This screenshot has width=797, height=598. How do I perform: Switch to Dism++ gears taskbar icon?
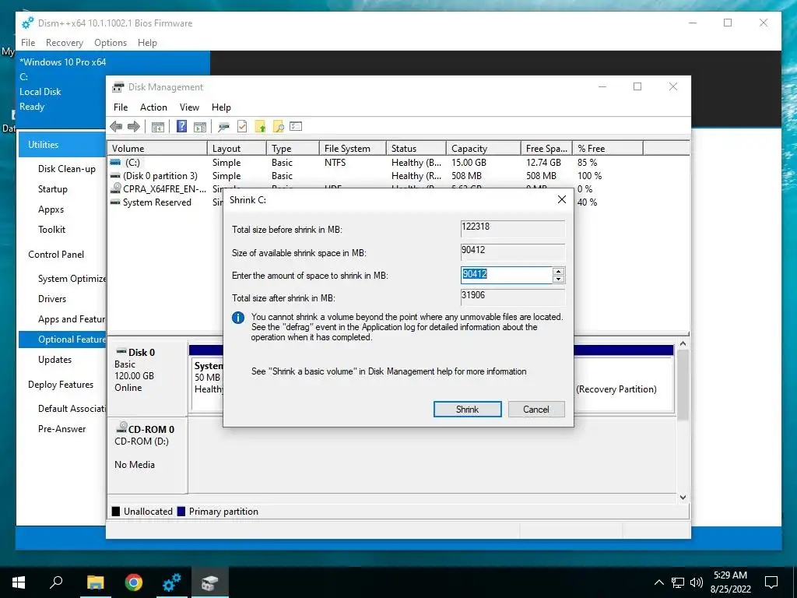coord(172,582)
